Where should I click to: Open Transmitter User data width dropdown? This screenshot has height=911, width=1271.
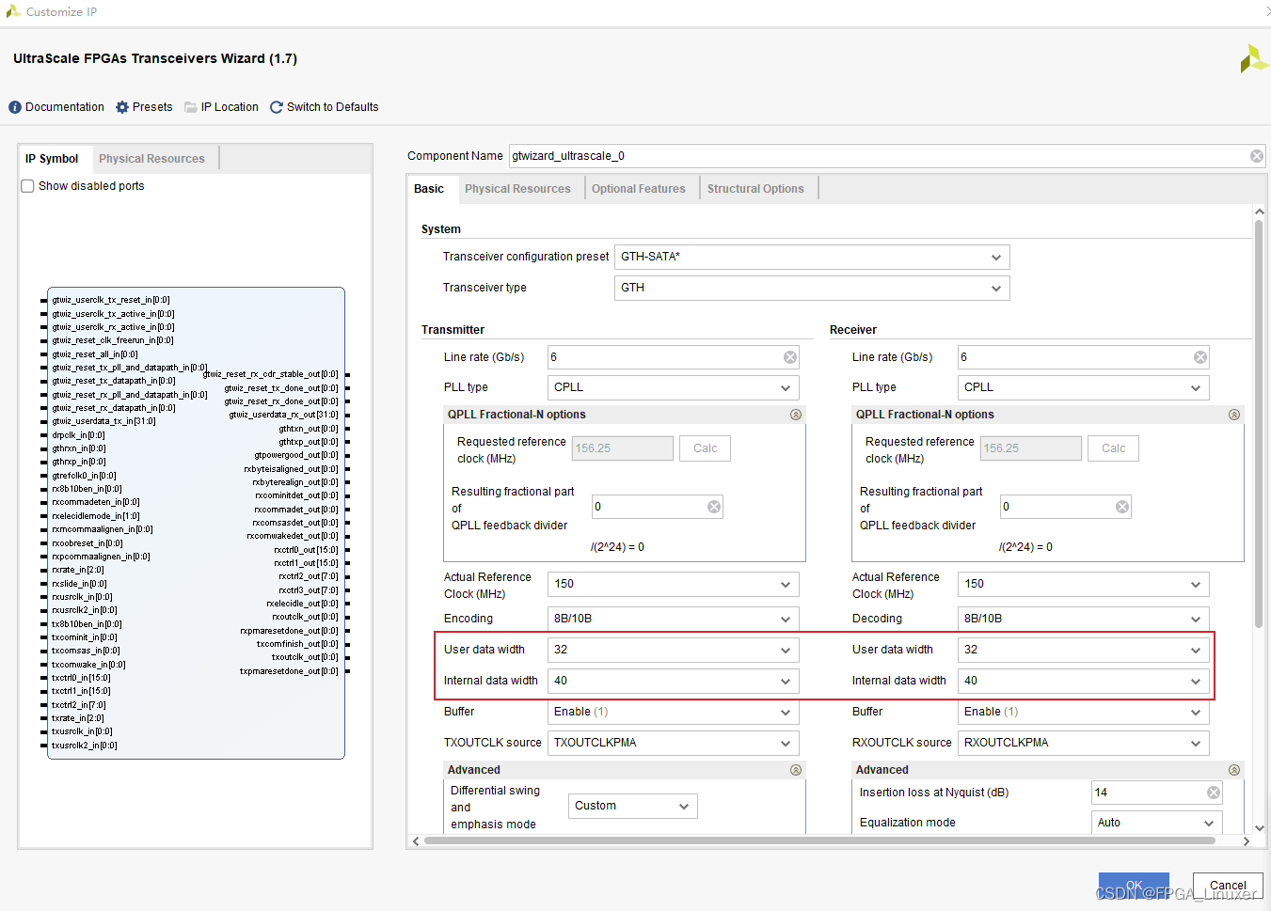674,650
